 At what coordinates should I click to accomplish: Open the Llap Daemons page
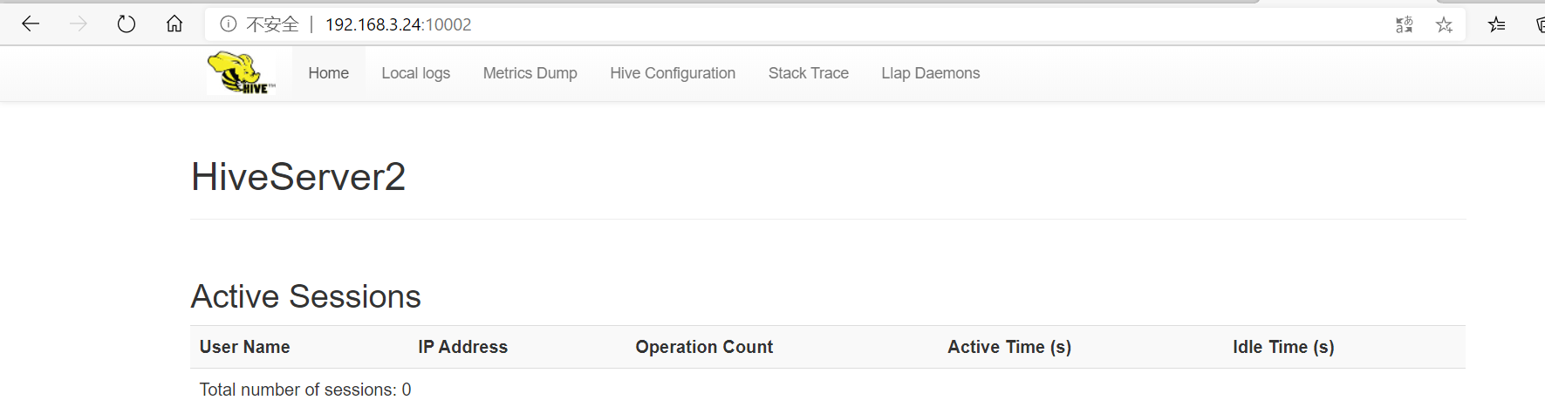930,73
